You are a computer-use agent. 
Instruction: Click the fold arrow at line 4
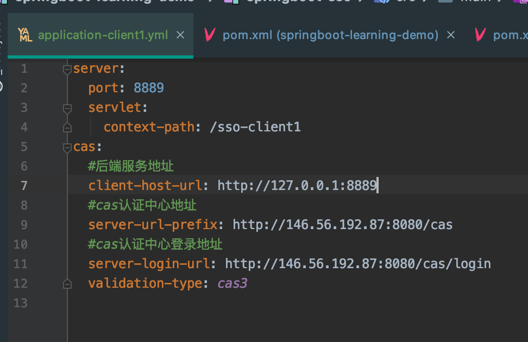(66, 126)
